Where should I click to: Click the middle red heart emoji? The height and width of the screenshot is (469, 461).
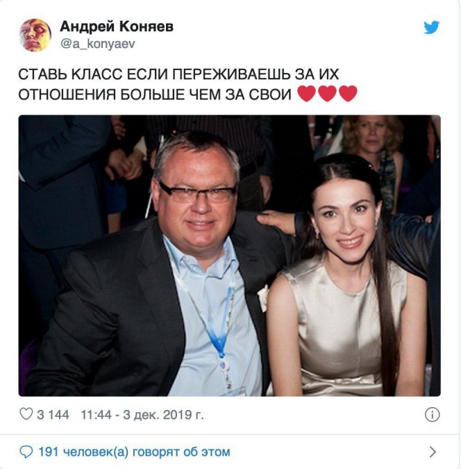pos(328,93)
